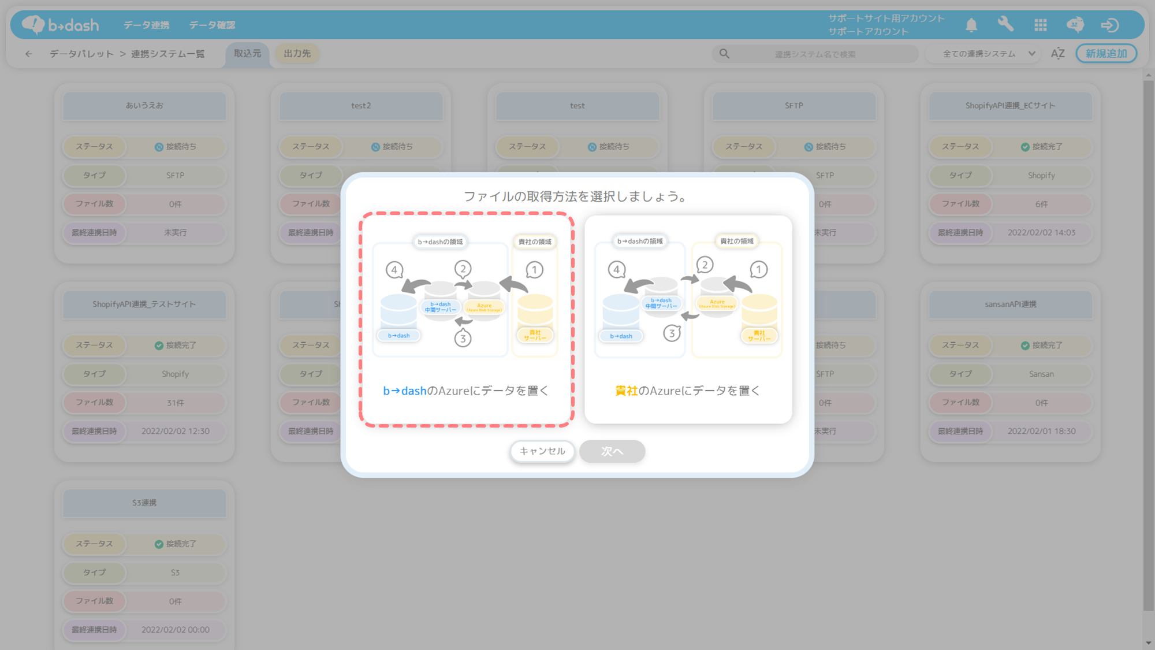Image resolution: width=1155 pixels, height=650 pixels.
Task: Open the test2 system card title
Action: 361,106
